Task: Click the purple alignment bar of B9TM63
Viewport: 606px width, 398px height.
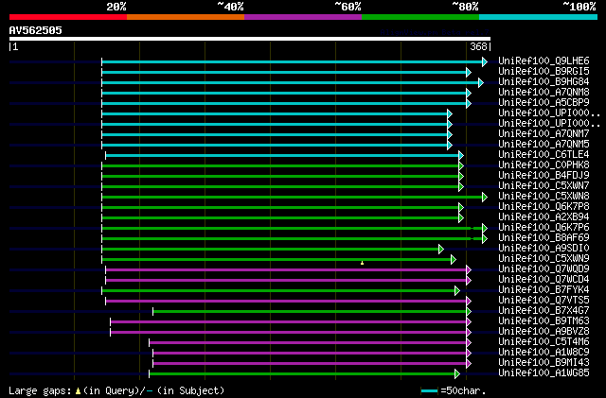Action: tap(288, 322)
